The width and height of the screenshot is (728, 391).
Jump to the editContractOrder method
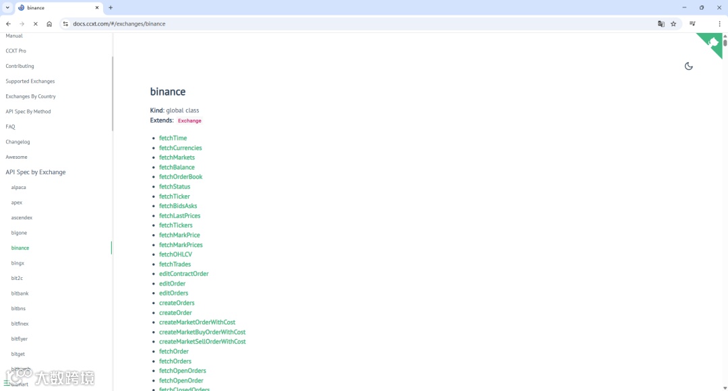(184, 274)
